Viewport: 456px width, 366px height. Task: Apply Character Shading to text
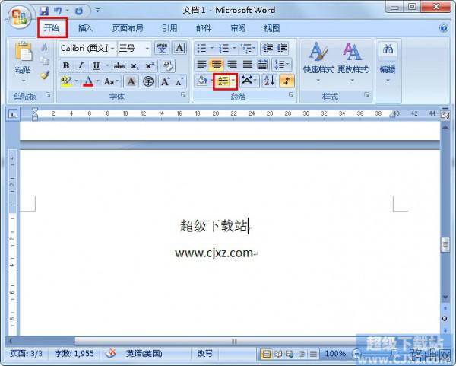coord(131,81)
